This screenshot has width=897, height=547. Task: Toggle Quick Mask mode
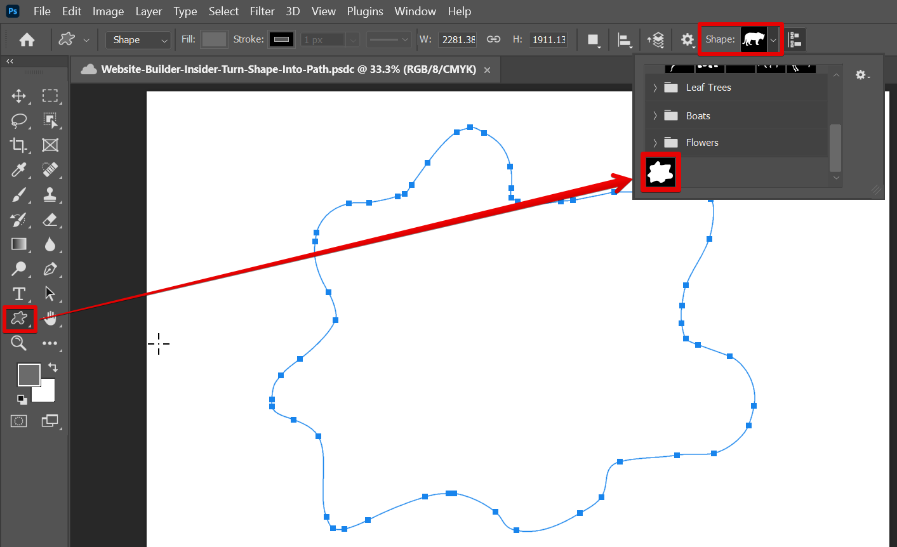tap(19, 421)
